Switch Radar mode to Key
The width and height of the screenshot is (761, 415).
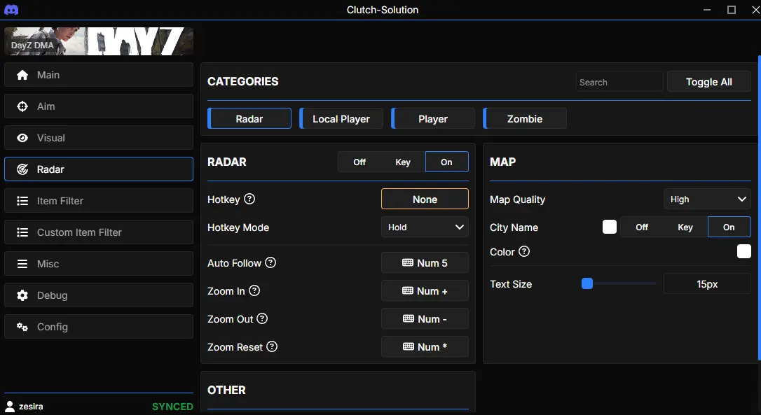(x=403, y=162)
